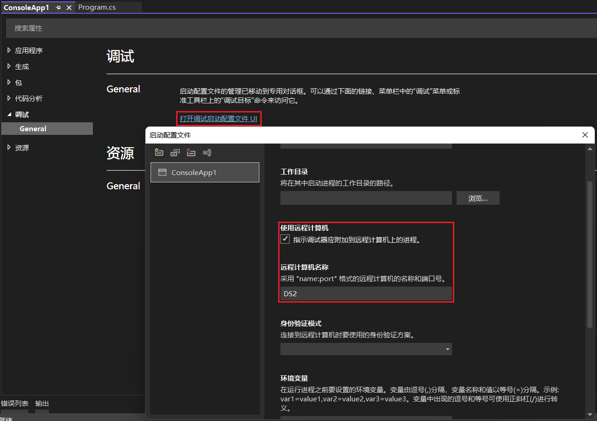Click the 打开调试启动配置文件 UI link
Image resolution: width=597 pixels, height=421 pixels.
(218, 119)
